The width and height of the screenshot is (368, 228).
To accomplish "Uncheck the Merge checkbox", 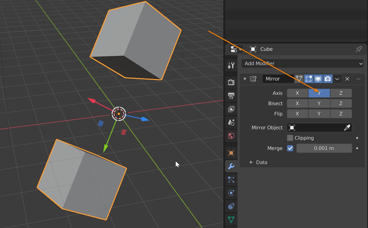I will pos(290,148).
